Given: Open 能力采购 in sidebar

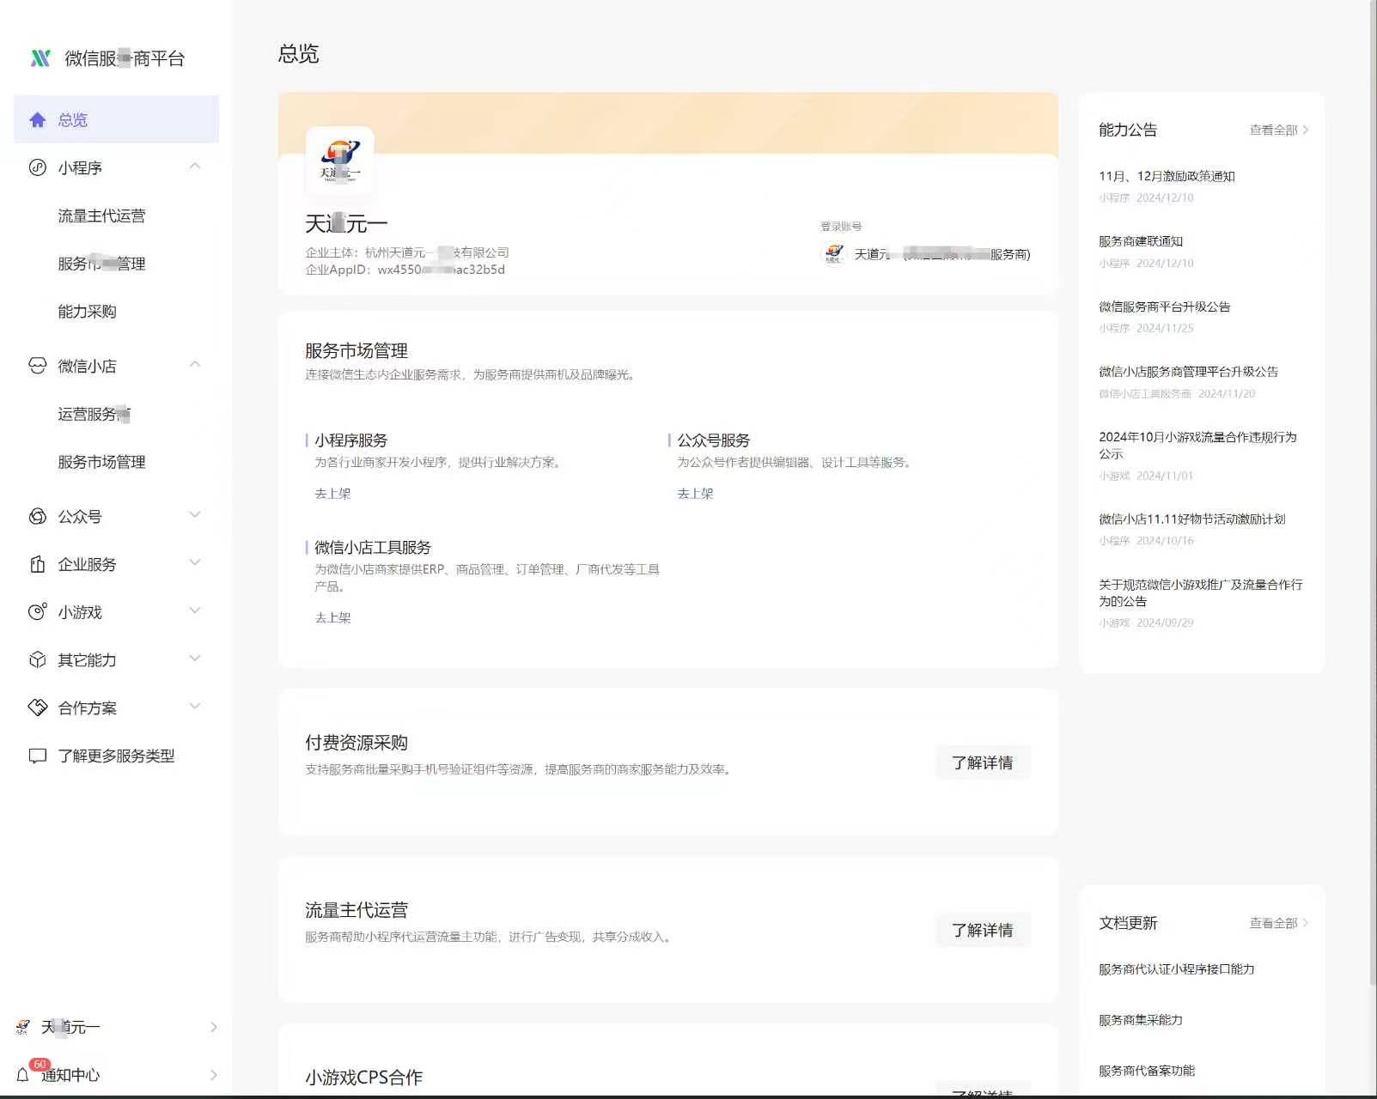Looking at the screenshot, I should [87, 312].
